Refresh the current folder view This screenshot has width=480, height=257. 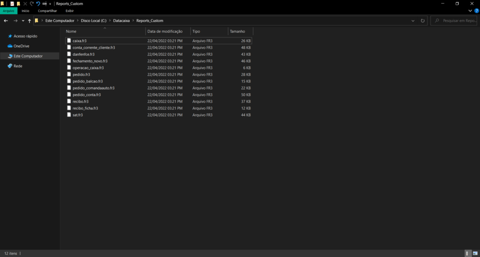(x=423, y=21)
